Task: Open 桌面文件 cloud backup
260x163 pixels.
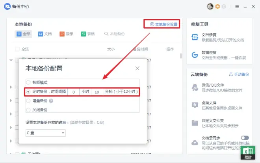Action: coord(222,106)
